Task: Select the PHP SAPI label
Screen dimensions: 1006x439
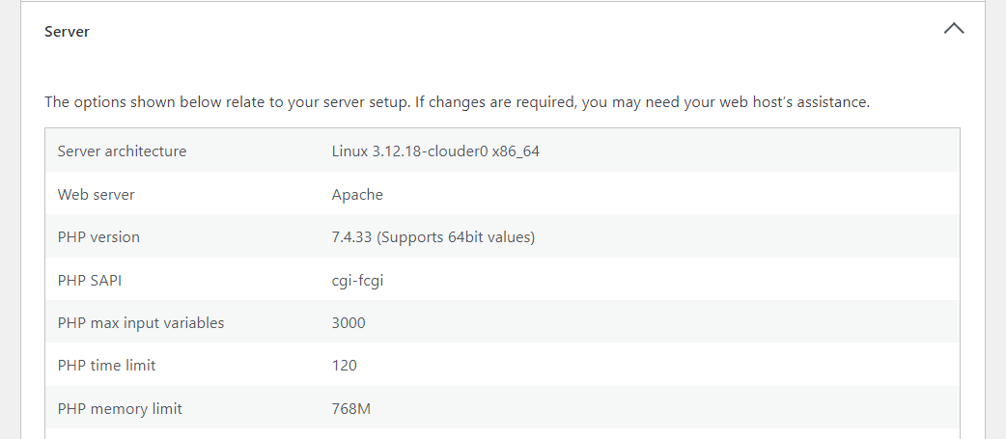Action: click(x=89, y=280)
